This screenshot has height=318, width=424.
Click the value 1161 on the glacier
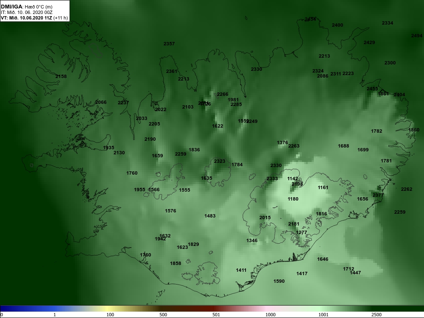coord(323,187)
